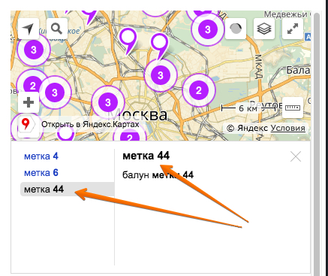Click the vertical page scrollbar

coord(317,143)
